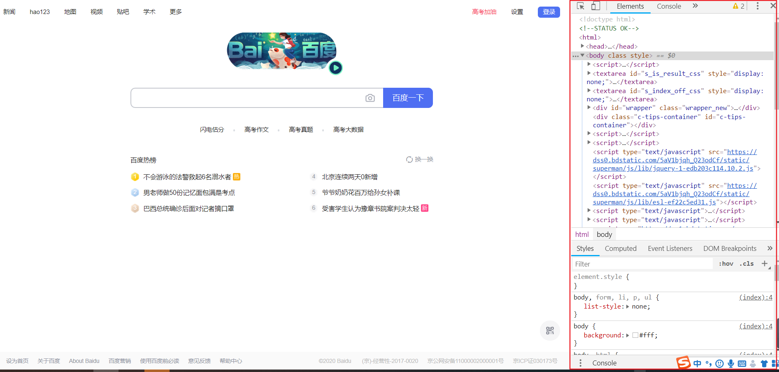Add a new style rule plus icon
Screen dimensions: 779x372
(x=765, y=264)
